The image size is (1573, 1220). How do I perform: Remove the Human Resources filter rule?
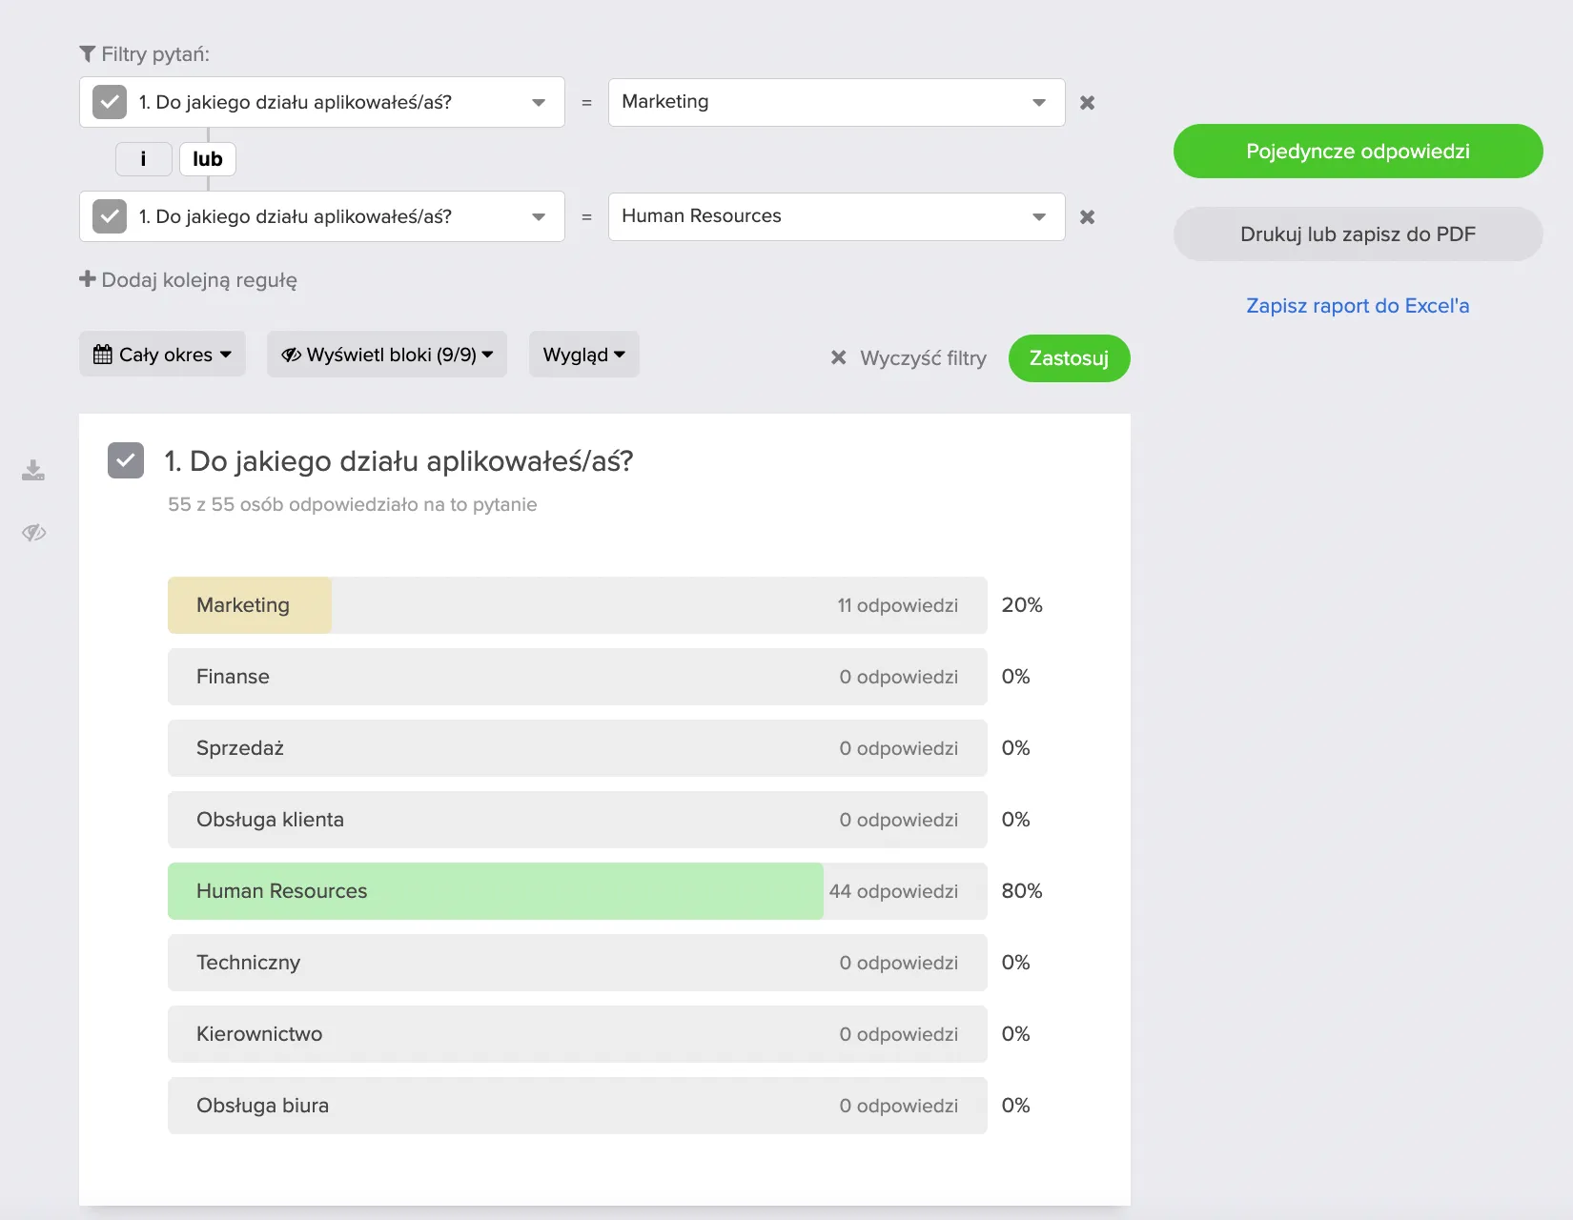tap(1087, 216)
